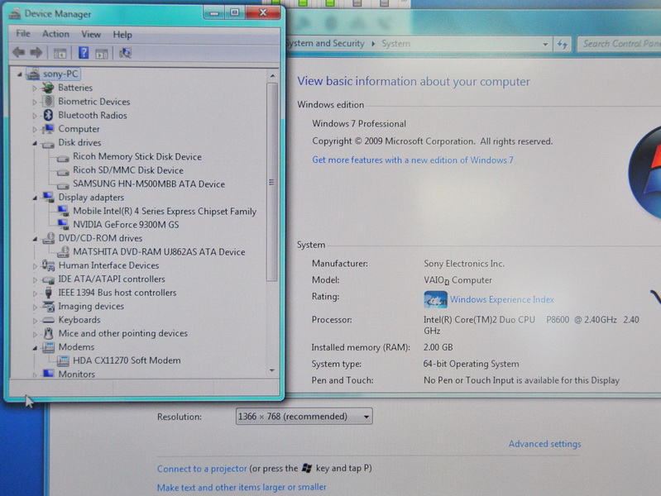This screenshot has width=661, height=496.
Task: Click the Show/Hide Console Tree toolbar icon
Action: (60, 53)
